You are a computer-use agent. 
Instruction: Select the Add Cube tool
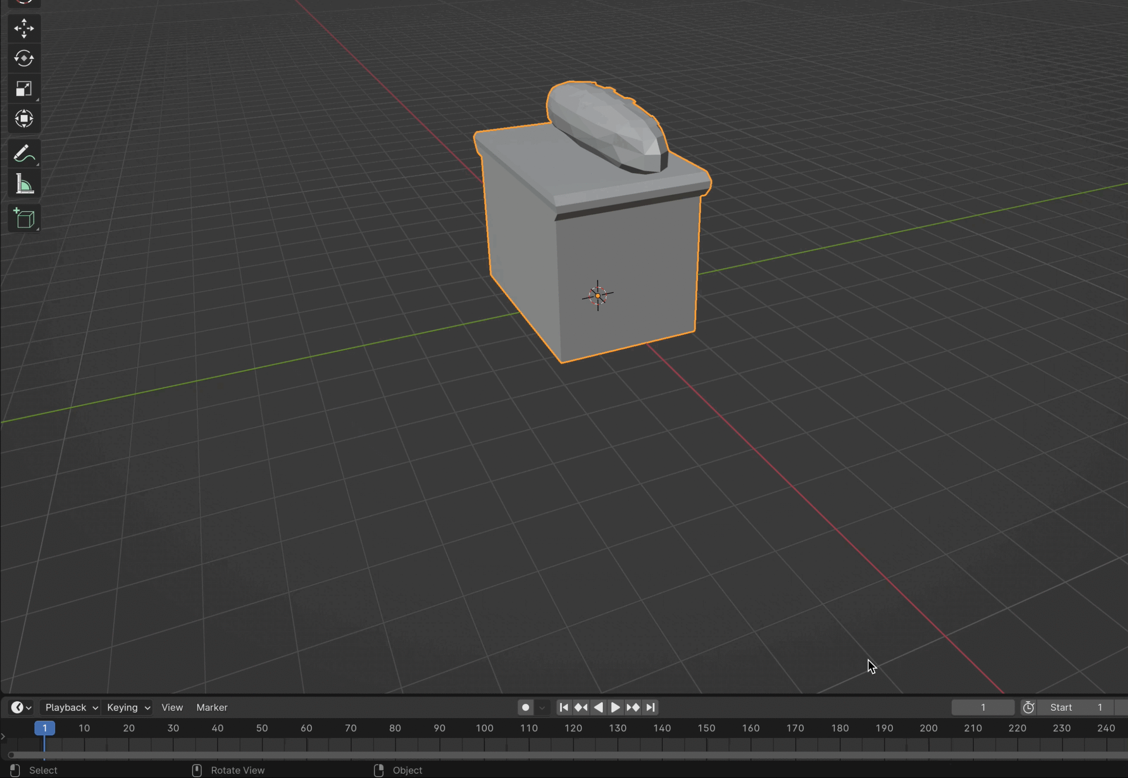[23, 218]
